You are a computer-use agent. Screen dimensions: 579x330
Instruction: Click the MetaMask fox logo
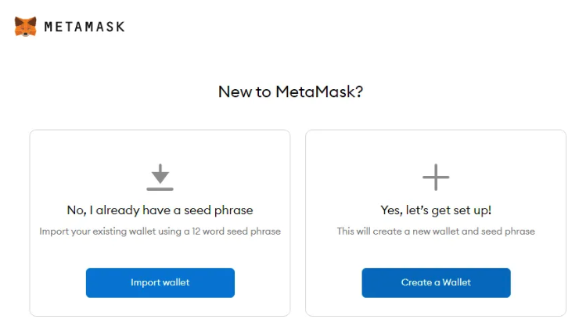[x=25, y=26]
